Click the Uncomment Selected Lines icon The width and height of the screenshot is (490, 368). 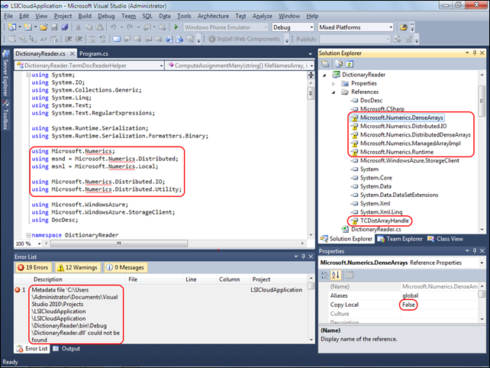[103, 39]
